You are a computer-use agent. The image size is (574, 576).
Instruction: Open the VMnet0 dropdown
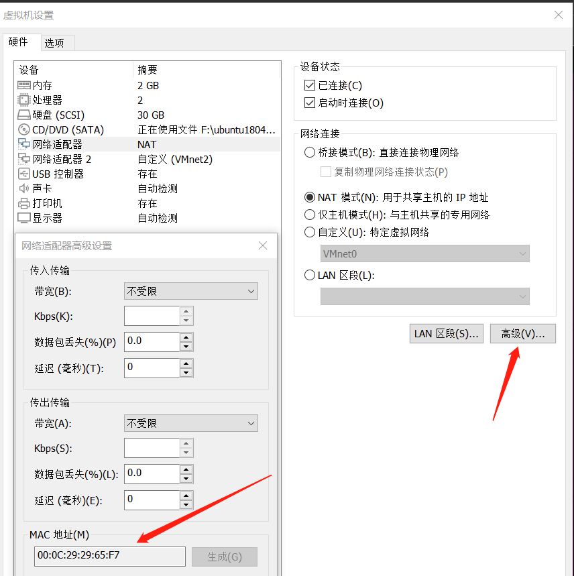425,253
